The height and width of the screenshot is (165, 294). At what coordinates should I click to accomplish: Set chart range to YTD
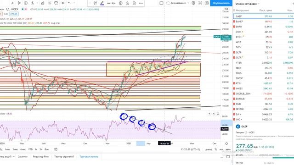pos(30,149)
